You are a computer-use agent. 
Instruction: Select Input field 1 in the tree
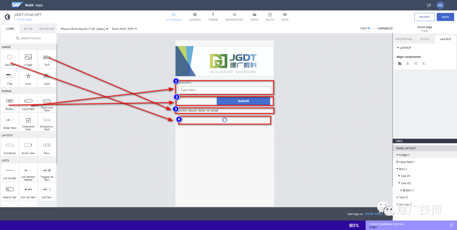coord(407,162)
